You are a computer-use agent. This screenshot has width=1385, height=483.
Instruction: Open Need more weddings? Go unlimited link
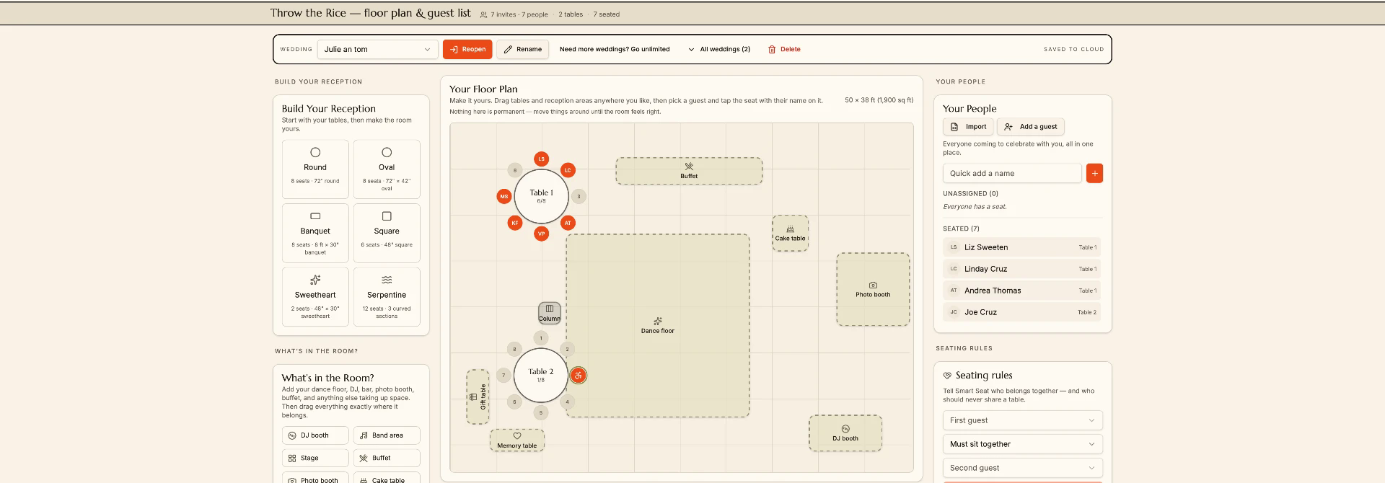click(615, 49)
